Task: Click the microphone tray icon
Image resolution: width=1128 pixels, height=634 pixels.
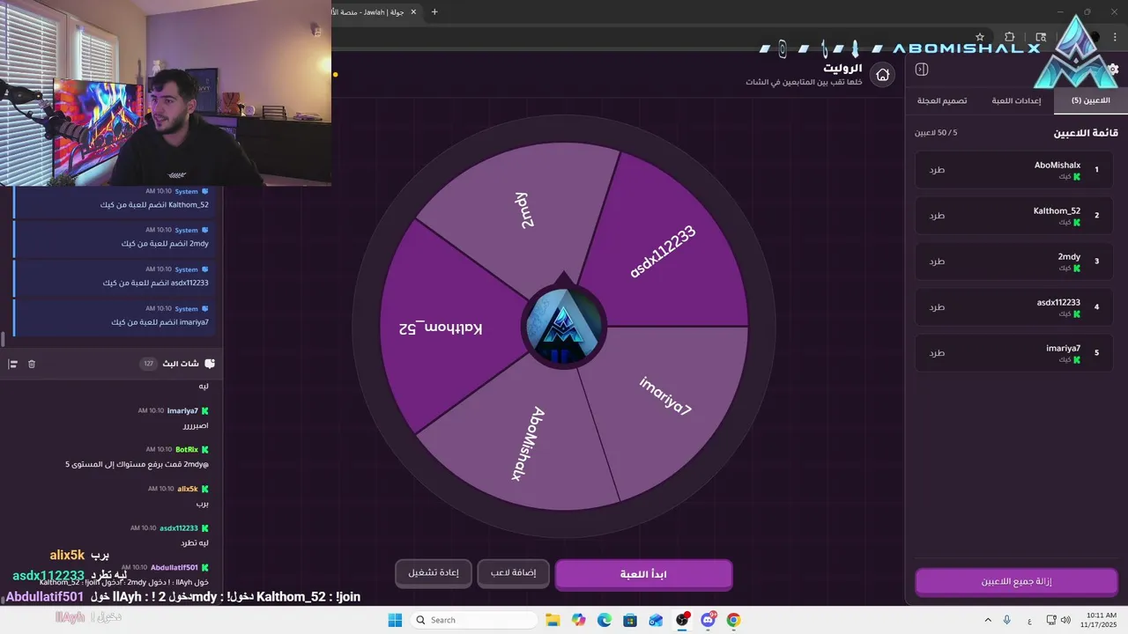Action: coord(1007,620)
